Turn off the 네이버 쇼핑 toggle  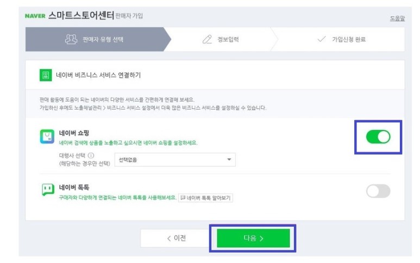coord(378,137)
